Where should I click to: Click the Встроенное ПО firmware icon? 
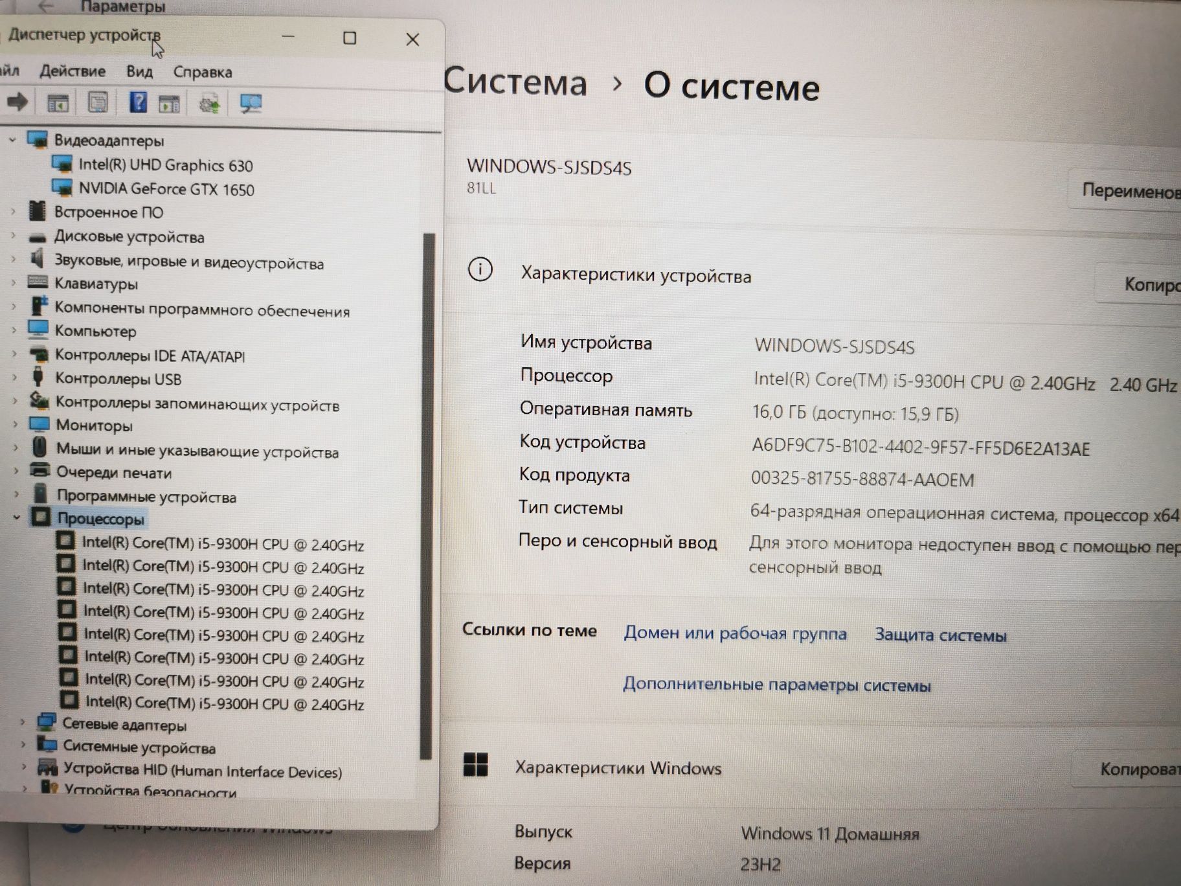[38, 210]
